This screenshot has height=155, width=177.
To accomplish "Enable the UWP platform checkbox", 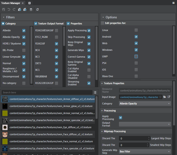I will 136,56.
